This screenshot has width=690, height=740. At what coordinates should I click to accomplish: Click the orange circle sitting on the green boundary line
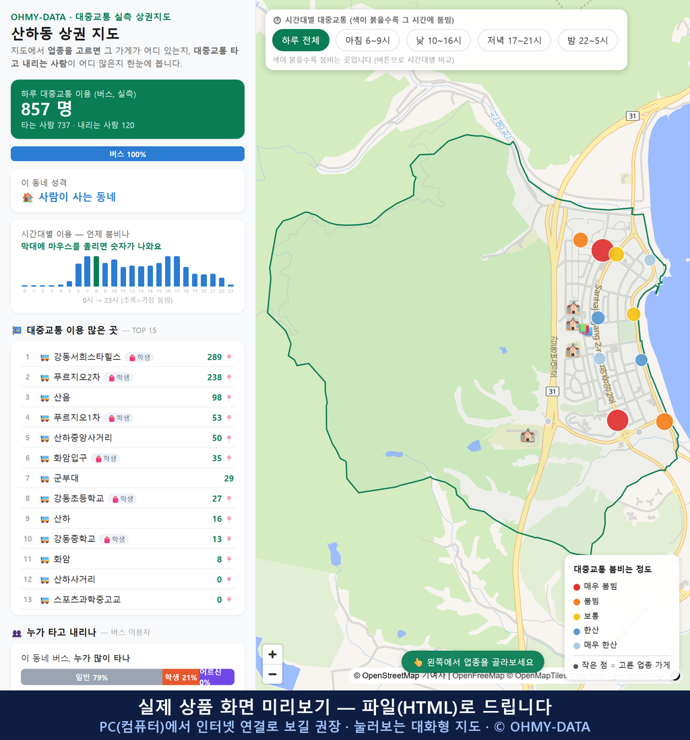(664, 421)
